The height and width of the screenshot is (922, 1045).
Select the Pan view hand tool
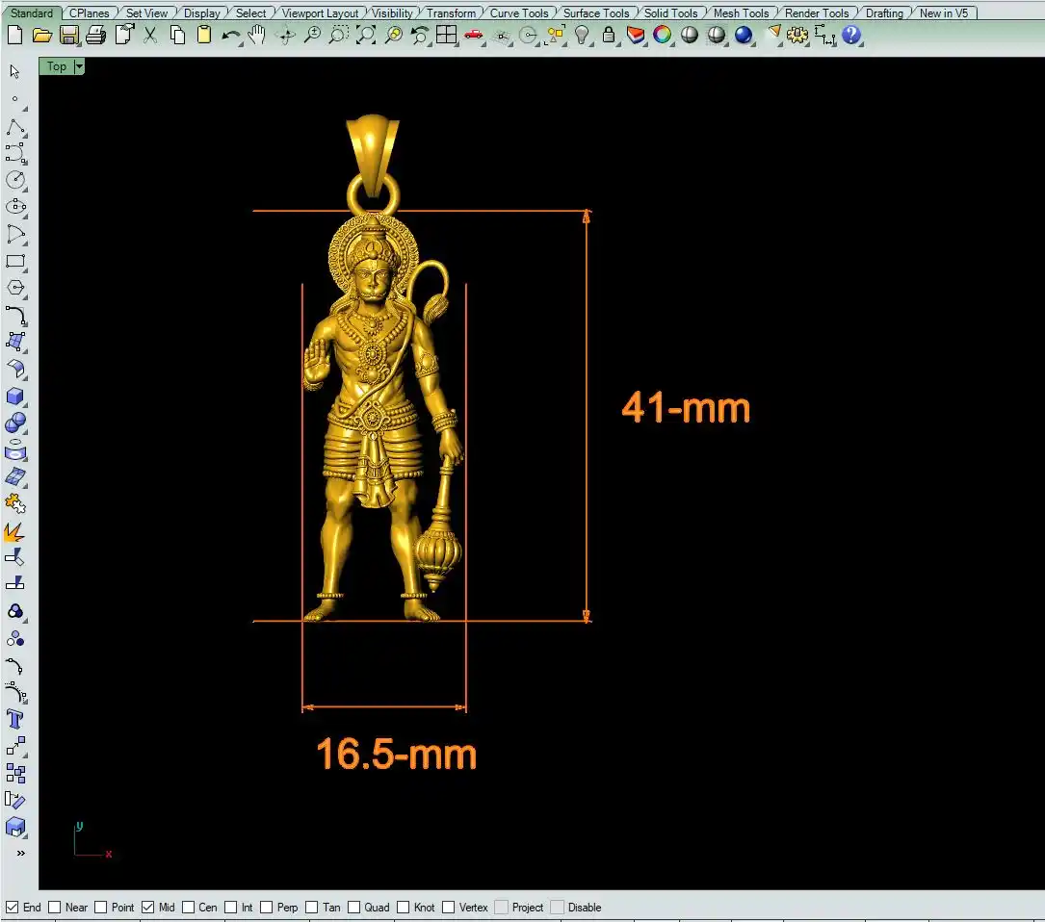pyautogui.click(x=256, y=36)
